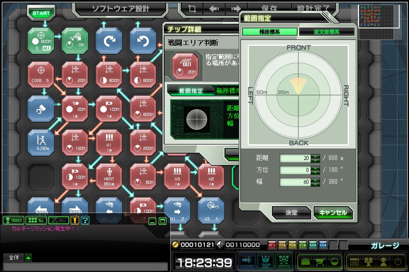The width and height of the screenshot is (409, 272).
Task: Toggle the GUILD chat channel filter
Action: point(59,220)
